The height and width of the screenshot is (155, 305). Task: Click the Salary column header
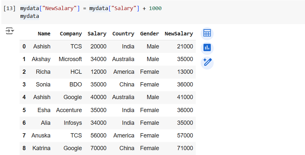pyautogui.click(x=97, y=34)
